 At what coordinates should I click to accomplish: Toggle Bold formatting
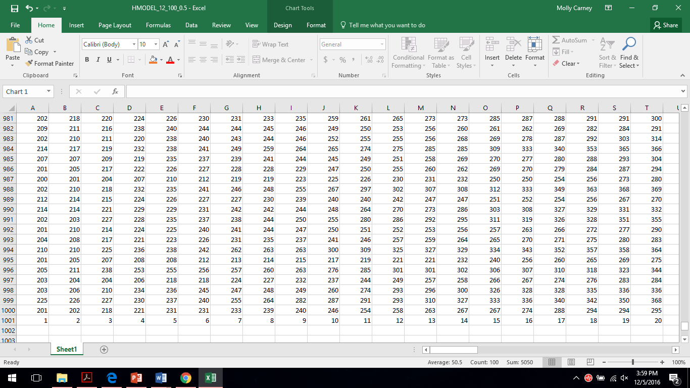87,60
